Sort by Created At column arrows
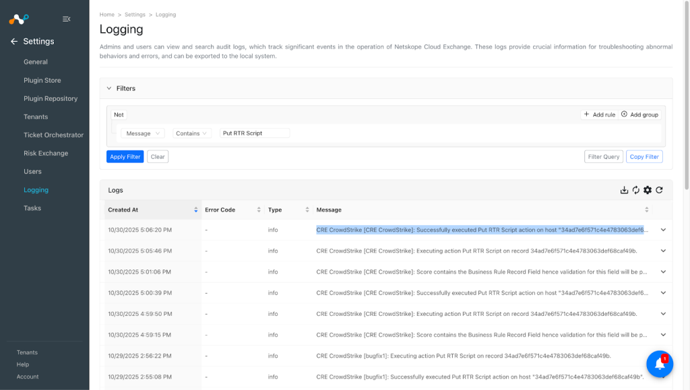This screenshot has width=690, height=390. [x=196, y=209]
